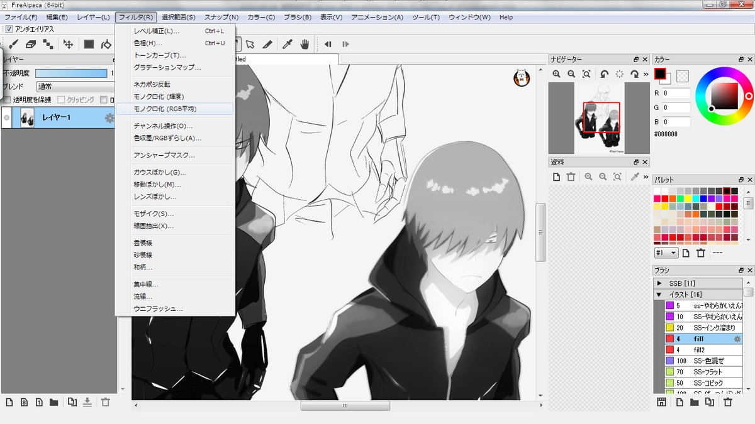The image size is (755, 424).
Task: Select the Dot tool icon
Action: click(x=48, y=44)
